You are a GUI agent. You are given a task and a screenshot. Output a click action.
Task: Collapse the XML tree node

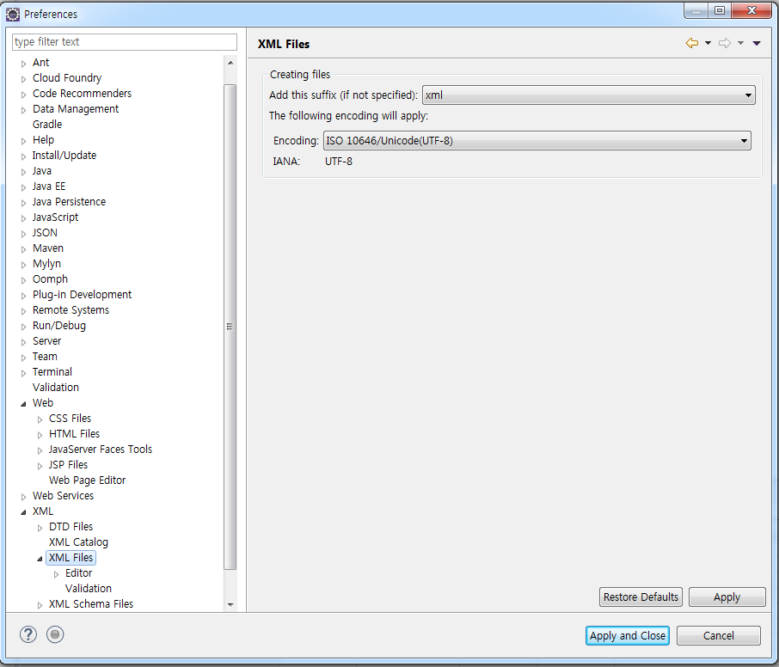coord(23,512)
